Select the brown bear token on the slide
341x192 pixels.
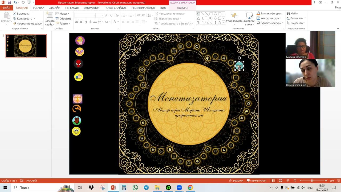(x=77, y=121)
